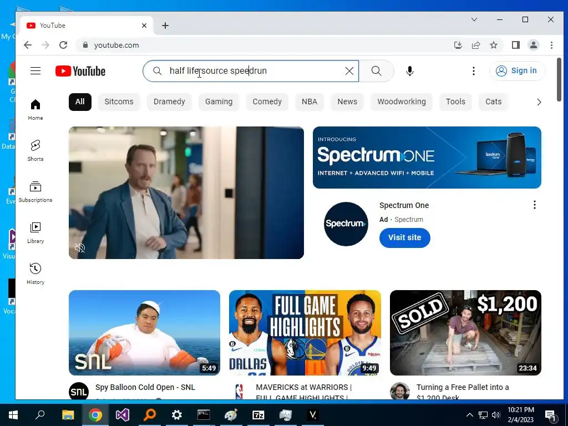Open Mavericks at Warriors highlights thumbnail
The image size is (568, 426).
tap(305, 333)
